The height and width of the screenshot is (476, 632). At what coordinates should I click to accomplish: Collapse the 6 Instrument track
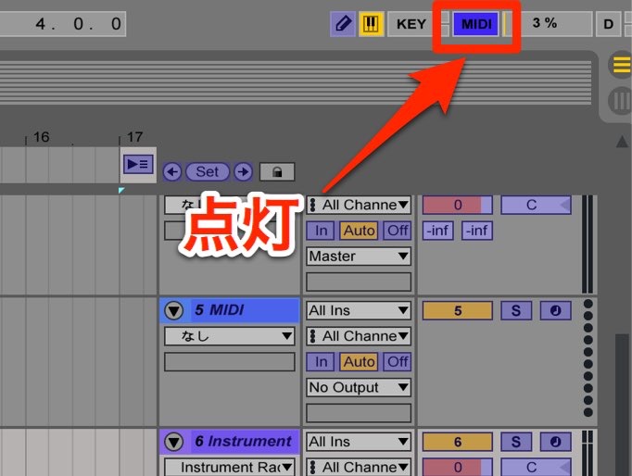tap(174, 442)
